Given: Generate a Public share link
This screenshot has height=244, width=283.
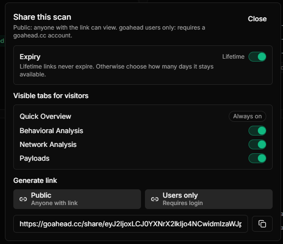Looking at the screenshot, I should coord(77,199).
